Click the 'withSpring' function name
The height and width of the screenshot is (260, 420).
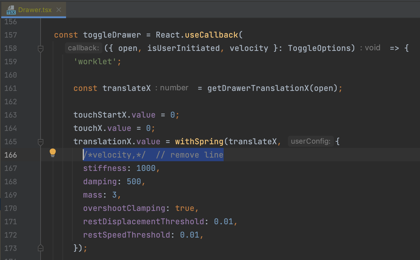point(199,142)
